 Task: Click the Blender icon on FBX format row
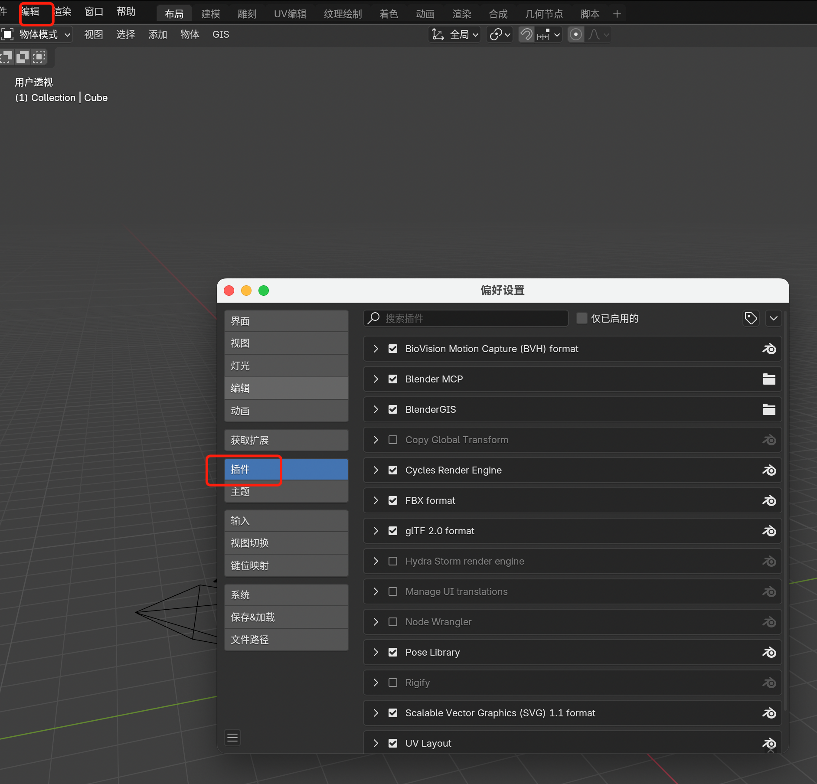pyautogui.click(x=769, y=500)
